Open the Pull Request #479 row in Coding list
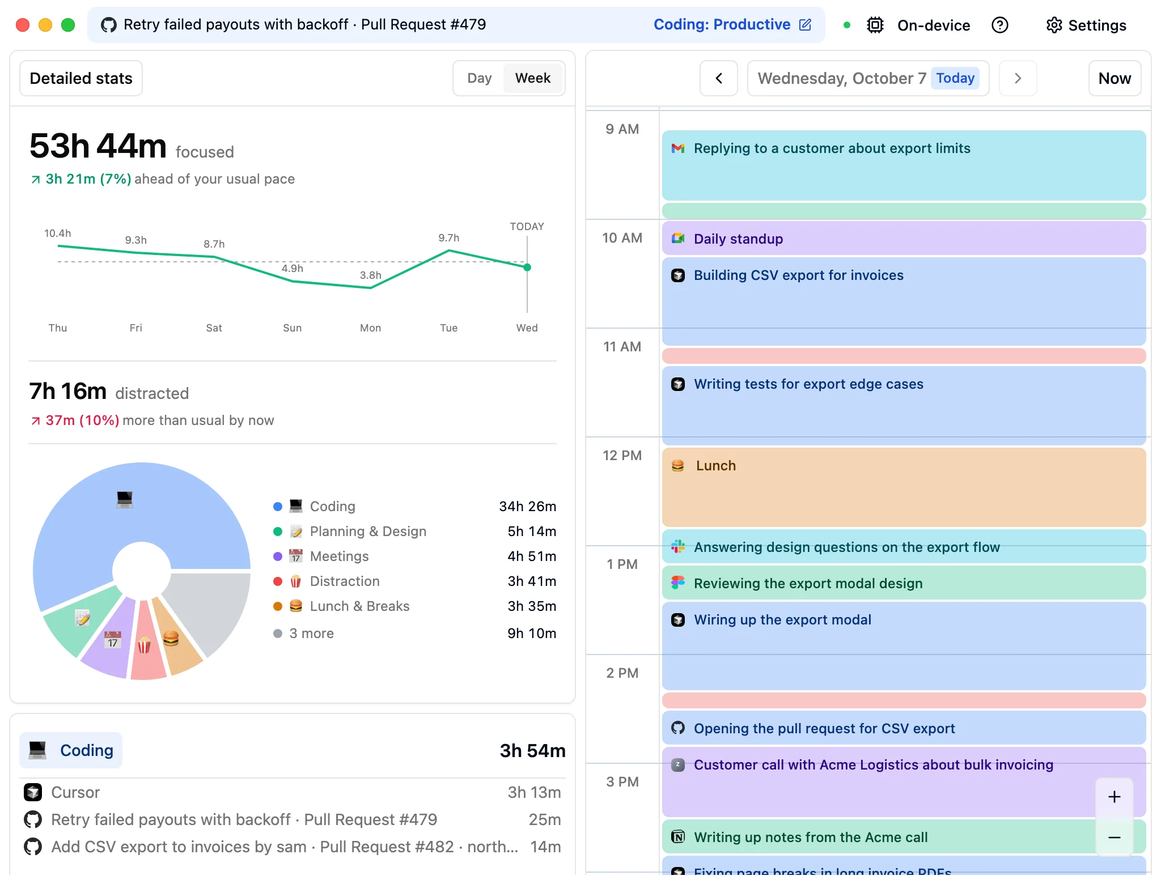 click(293, 819)
